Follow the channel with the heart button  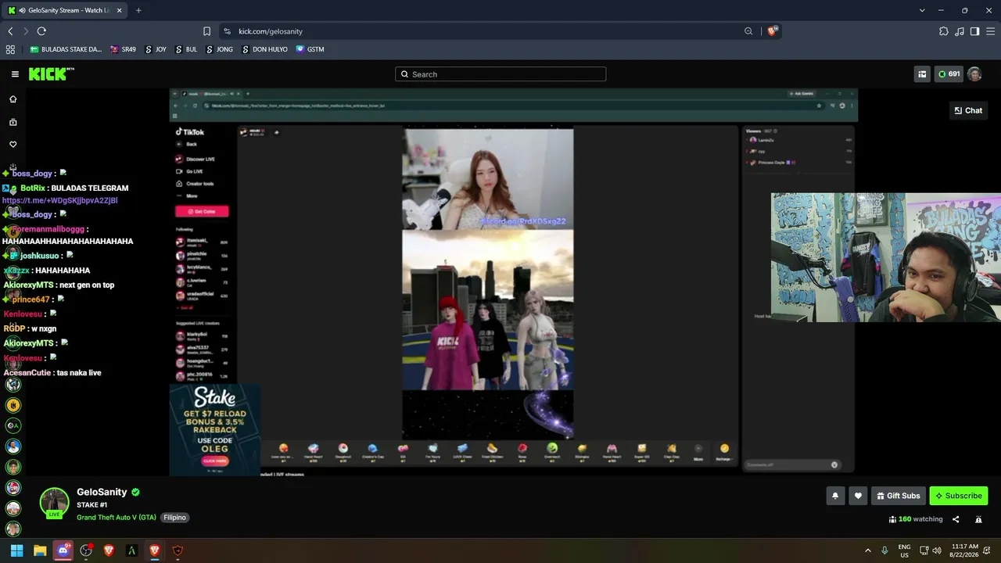pos(858,496)
